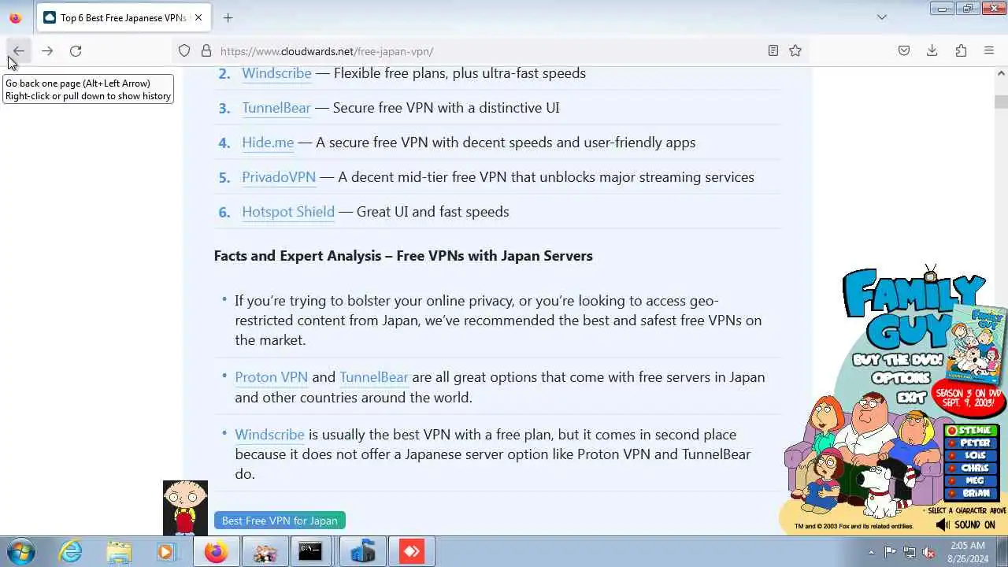
Task: Select the Stewie character option
Action: point(972,431)
